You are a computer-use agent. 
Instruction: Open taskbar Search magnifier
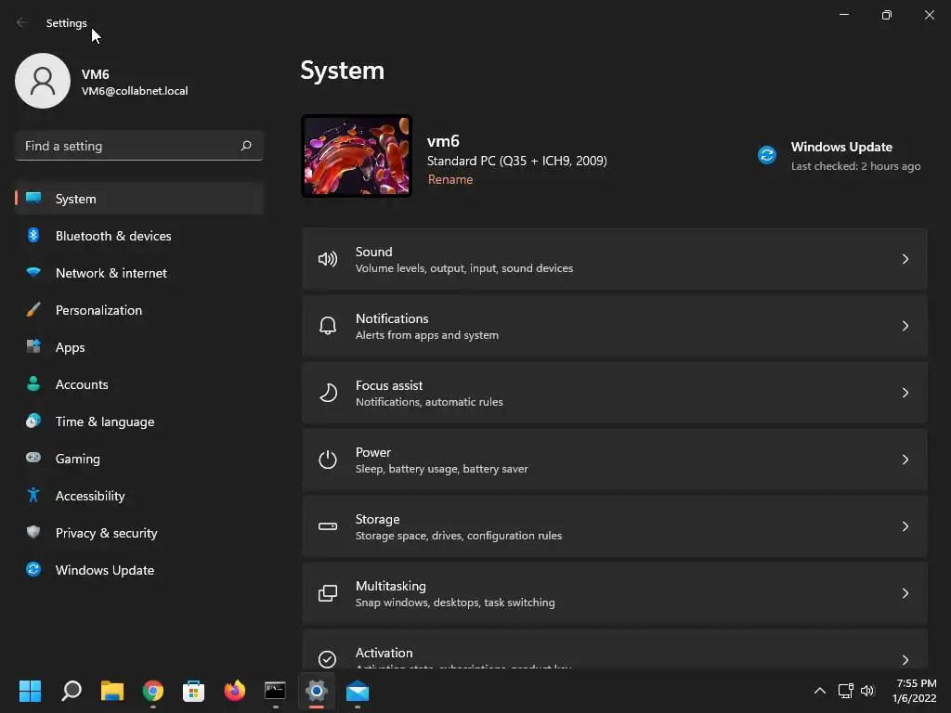[x=72, y=691]
